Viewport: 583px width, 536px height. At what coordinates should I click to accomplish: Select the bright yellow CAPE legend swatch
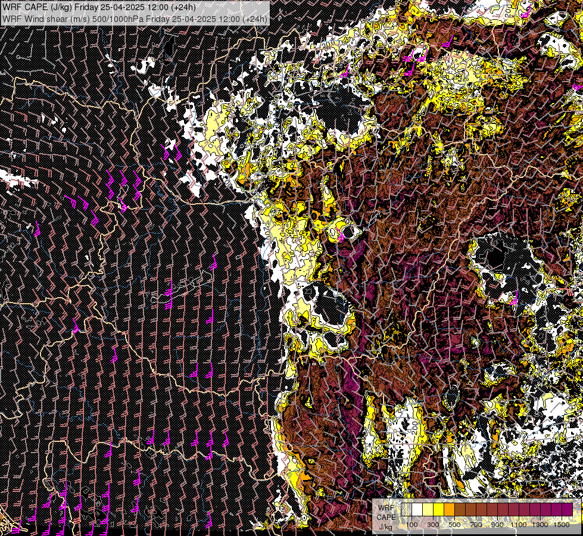[x=439, y=509]
